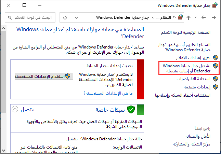This screenshot has height=154, width=221.
Task: Click the shield icon beside استعادة الافتراضيات
Action: pos(216,79)
